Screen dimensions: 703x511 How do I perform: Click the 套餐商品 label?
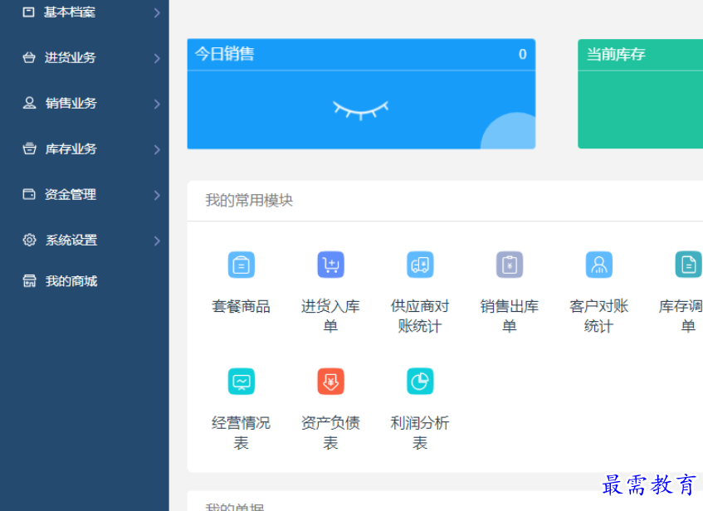pyautogui.click(x=242, y=307)
